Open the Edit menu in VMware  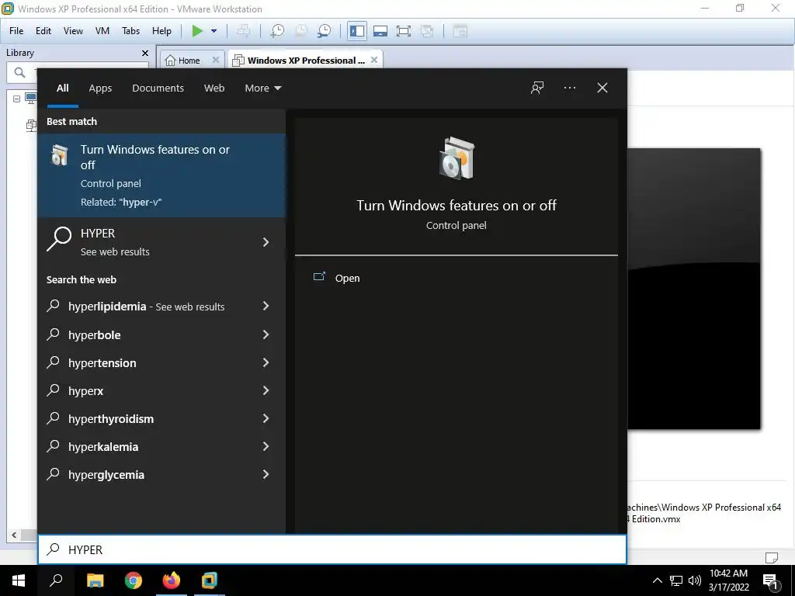43,31
